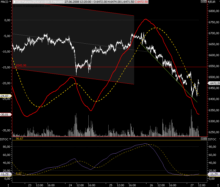
Task: Click the up arrow below the left axis
Action: click(x=8, y=185)
